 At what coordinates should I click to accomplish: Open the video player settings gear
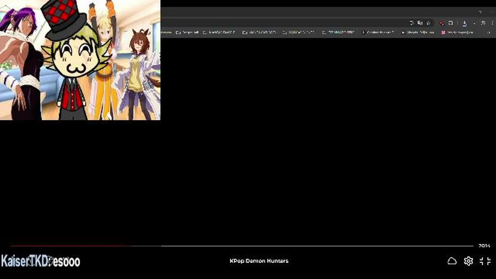[468, 261]
